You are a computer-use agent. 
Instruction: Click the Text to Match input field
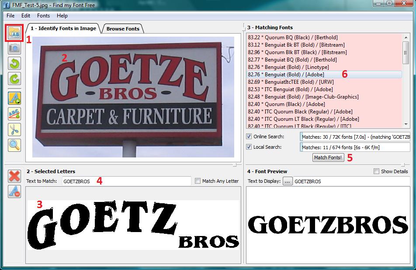[127, 181]
